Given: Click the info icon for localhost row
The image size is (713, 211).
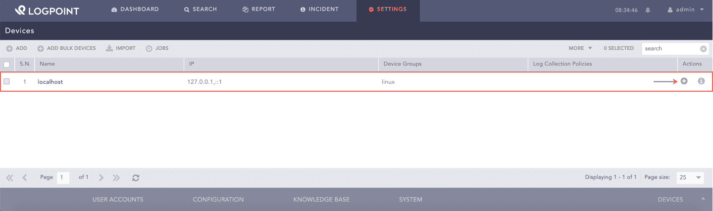Looking at the screenshot, I should click(701, 81).
